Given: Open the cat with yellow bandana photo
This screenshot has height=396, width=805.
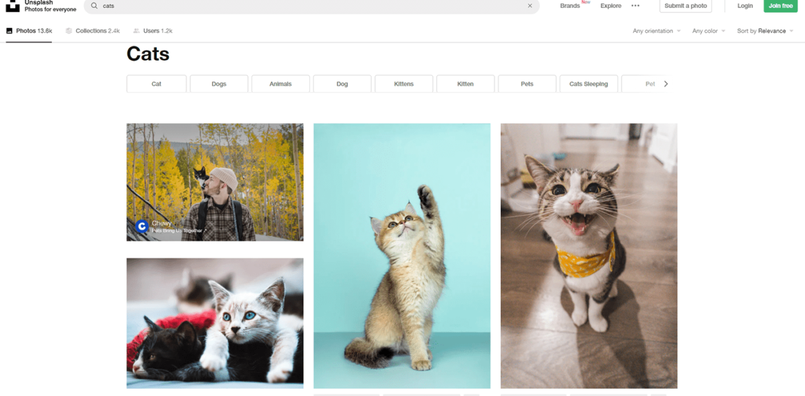Looking at the screenshot, I should (589, 256).
